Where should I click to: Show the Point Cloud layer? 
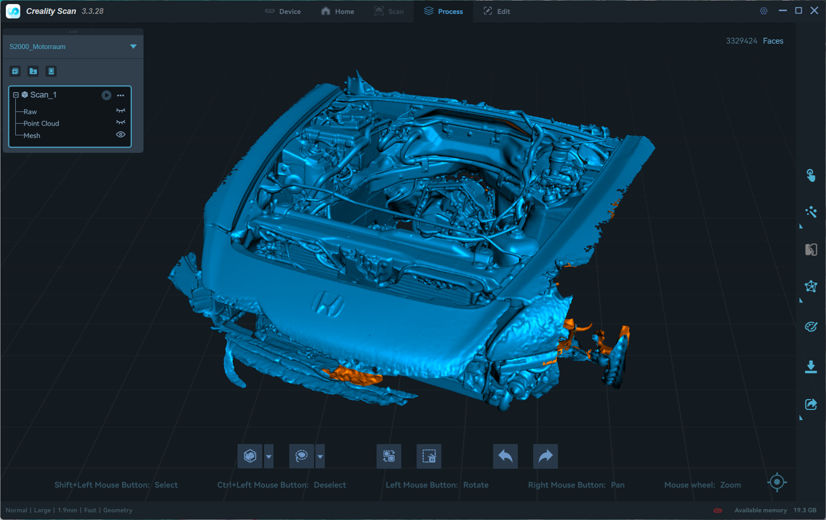[121, 123]
